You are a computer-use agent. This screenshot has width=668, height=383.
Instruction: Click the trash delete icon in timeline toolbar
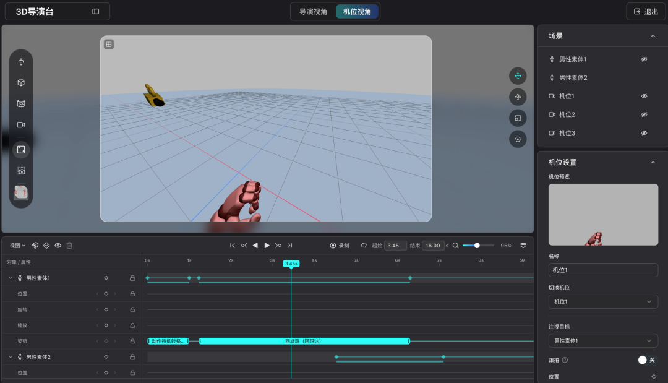pyautogui.click(x=69, y=246)
